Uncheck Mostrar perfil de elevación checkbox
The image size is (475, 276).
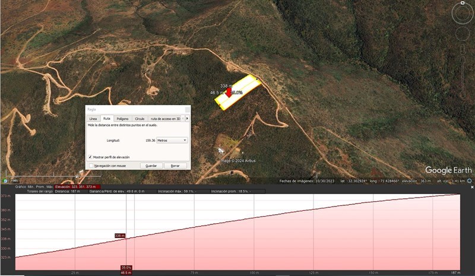coord(90,157)
